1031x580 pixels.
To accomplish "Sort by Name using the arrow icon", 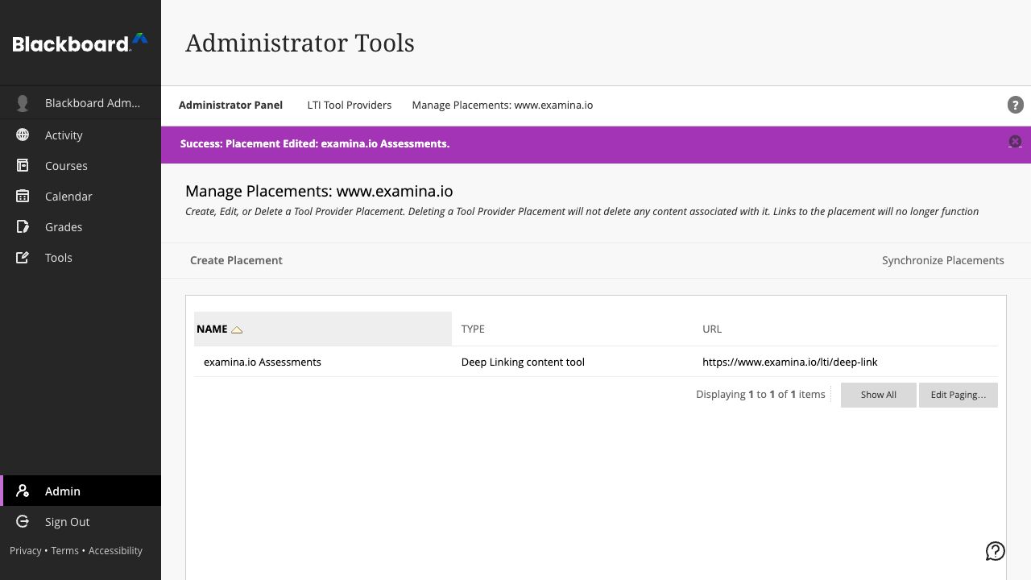I will (237, 329).
